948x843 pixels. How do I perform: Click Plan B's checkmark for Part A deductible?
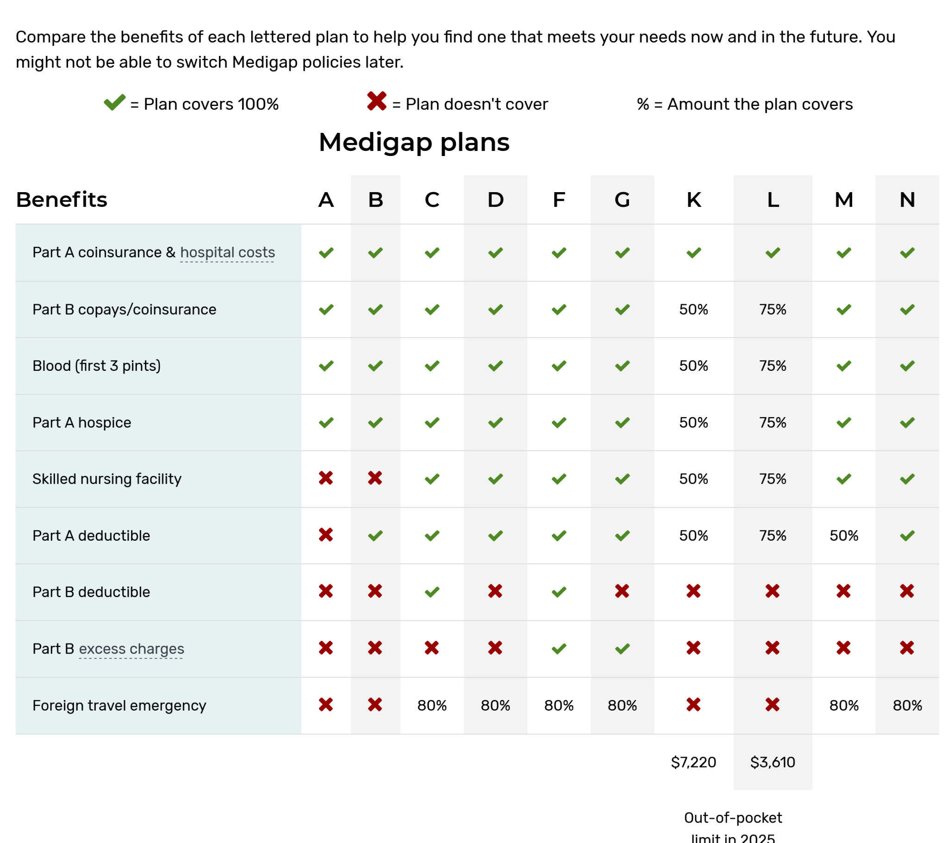375,536
